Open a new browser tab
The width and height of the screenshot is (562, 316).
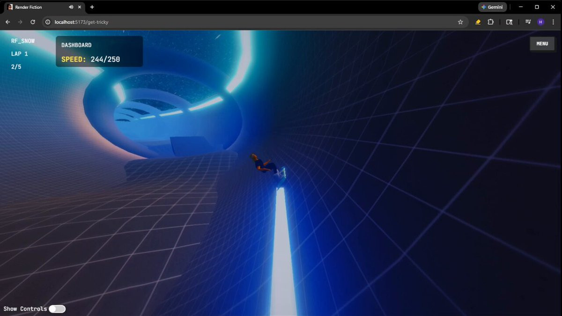tap(92, 7)
